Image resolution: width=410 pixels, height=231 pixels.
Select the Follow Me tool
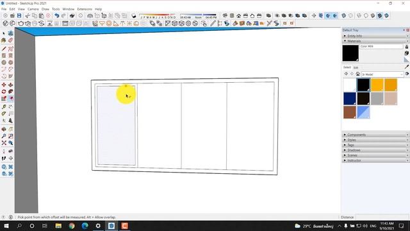pyautogui.click(x=10, y=92)
